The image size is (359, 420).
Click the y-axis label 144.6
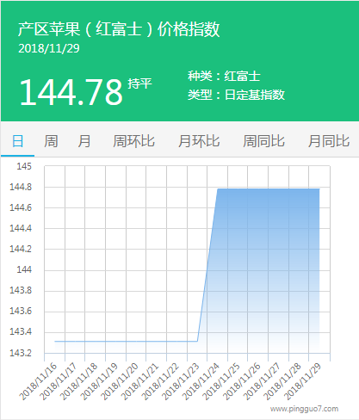[x=21, y=207]
